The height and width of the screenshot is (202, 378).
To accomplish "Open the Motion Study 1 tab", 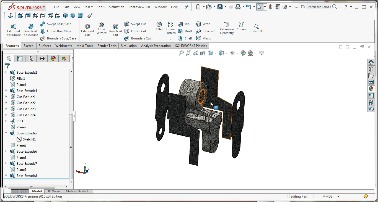I will tap(77, 191).
